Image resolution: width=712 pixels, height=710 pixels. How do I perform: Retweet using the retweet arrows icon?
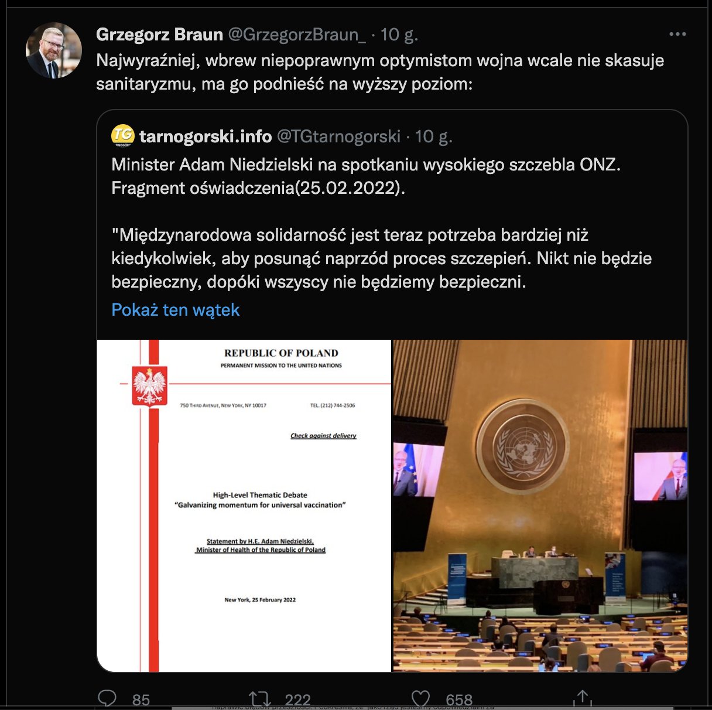[x=259, y=698]
